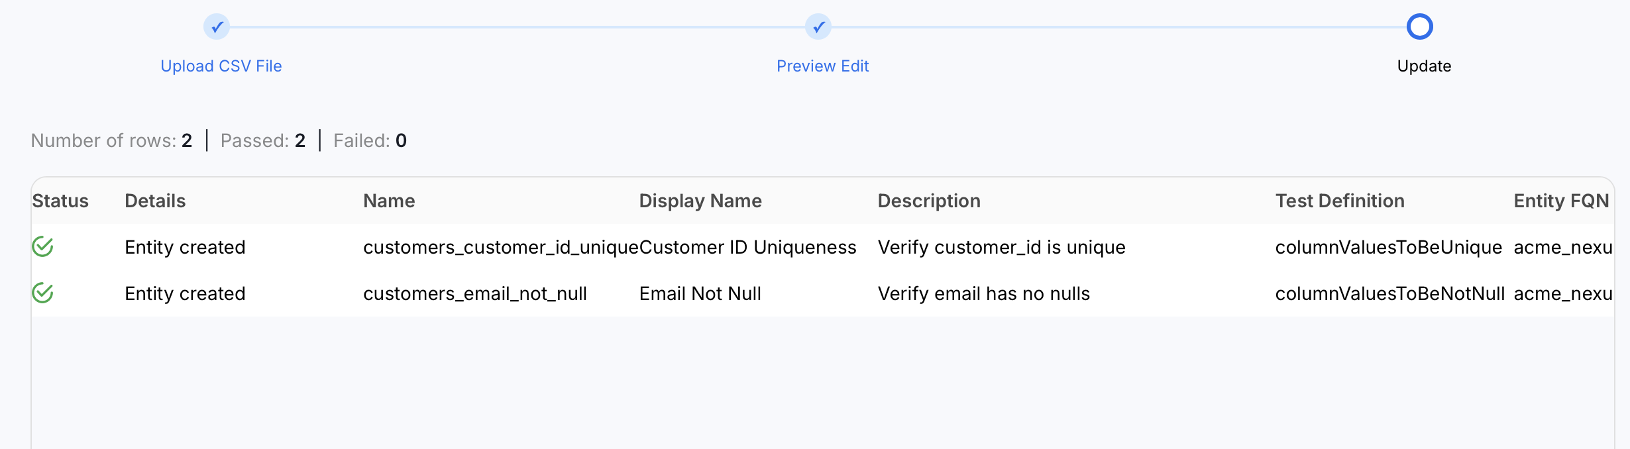Click the 'Number of rows: 2' summary
Image resolution: width=1630 pixels, height=449 pixels.
coord(111,140)
